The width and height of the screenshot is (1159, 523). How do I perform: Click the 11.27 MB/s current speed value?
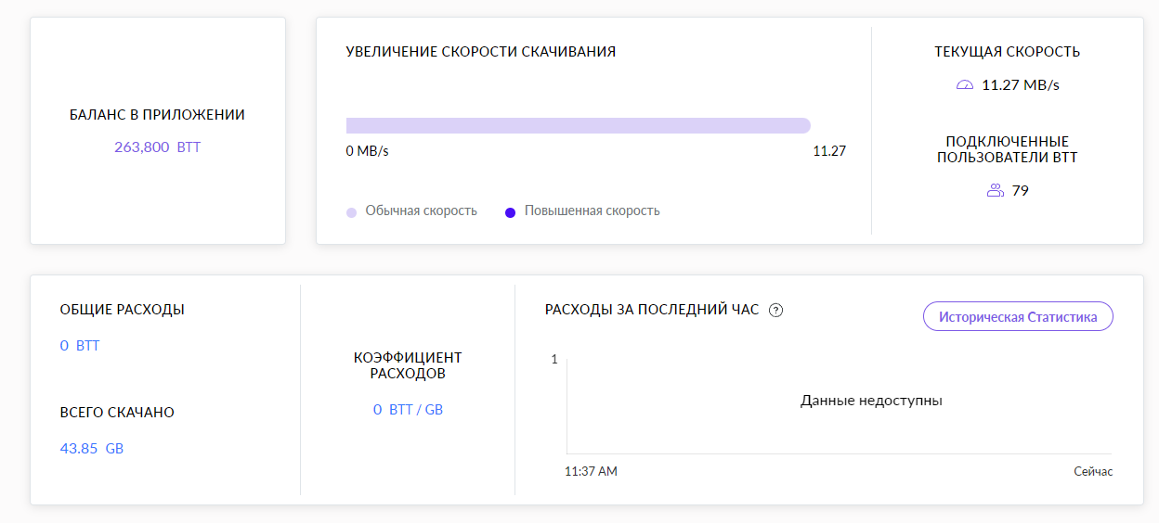coord(1020,85)
